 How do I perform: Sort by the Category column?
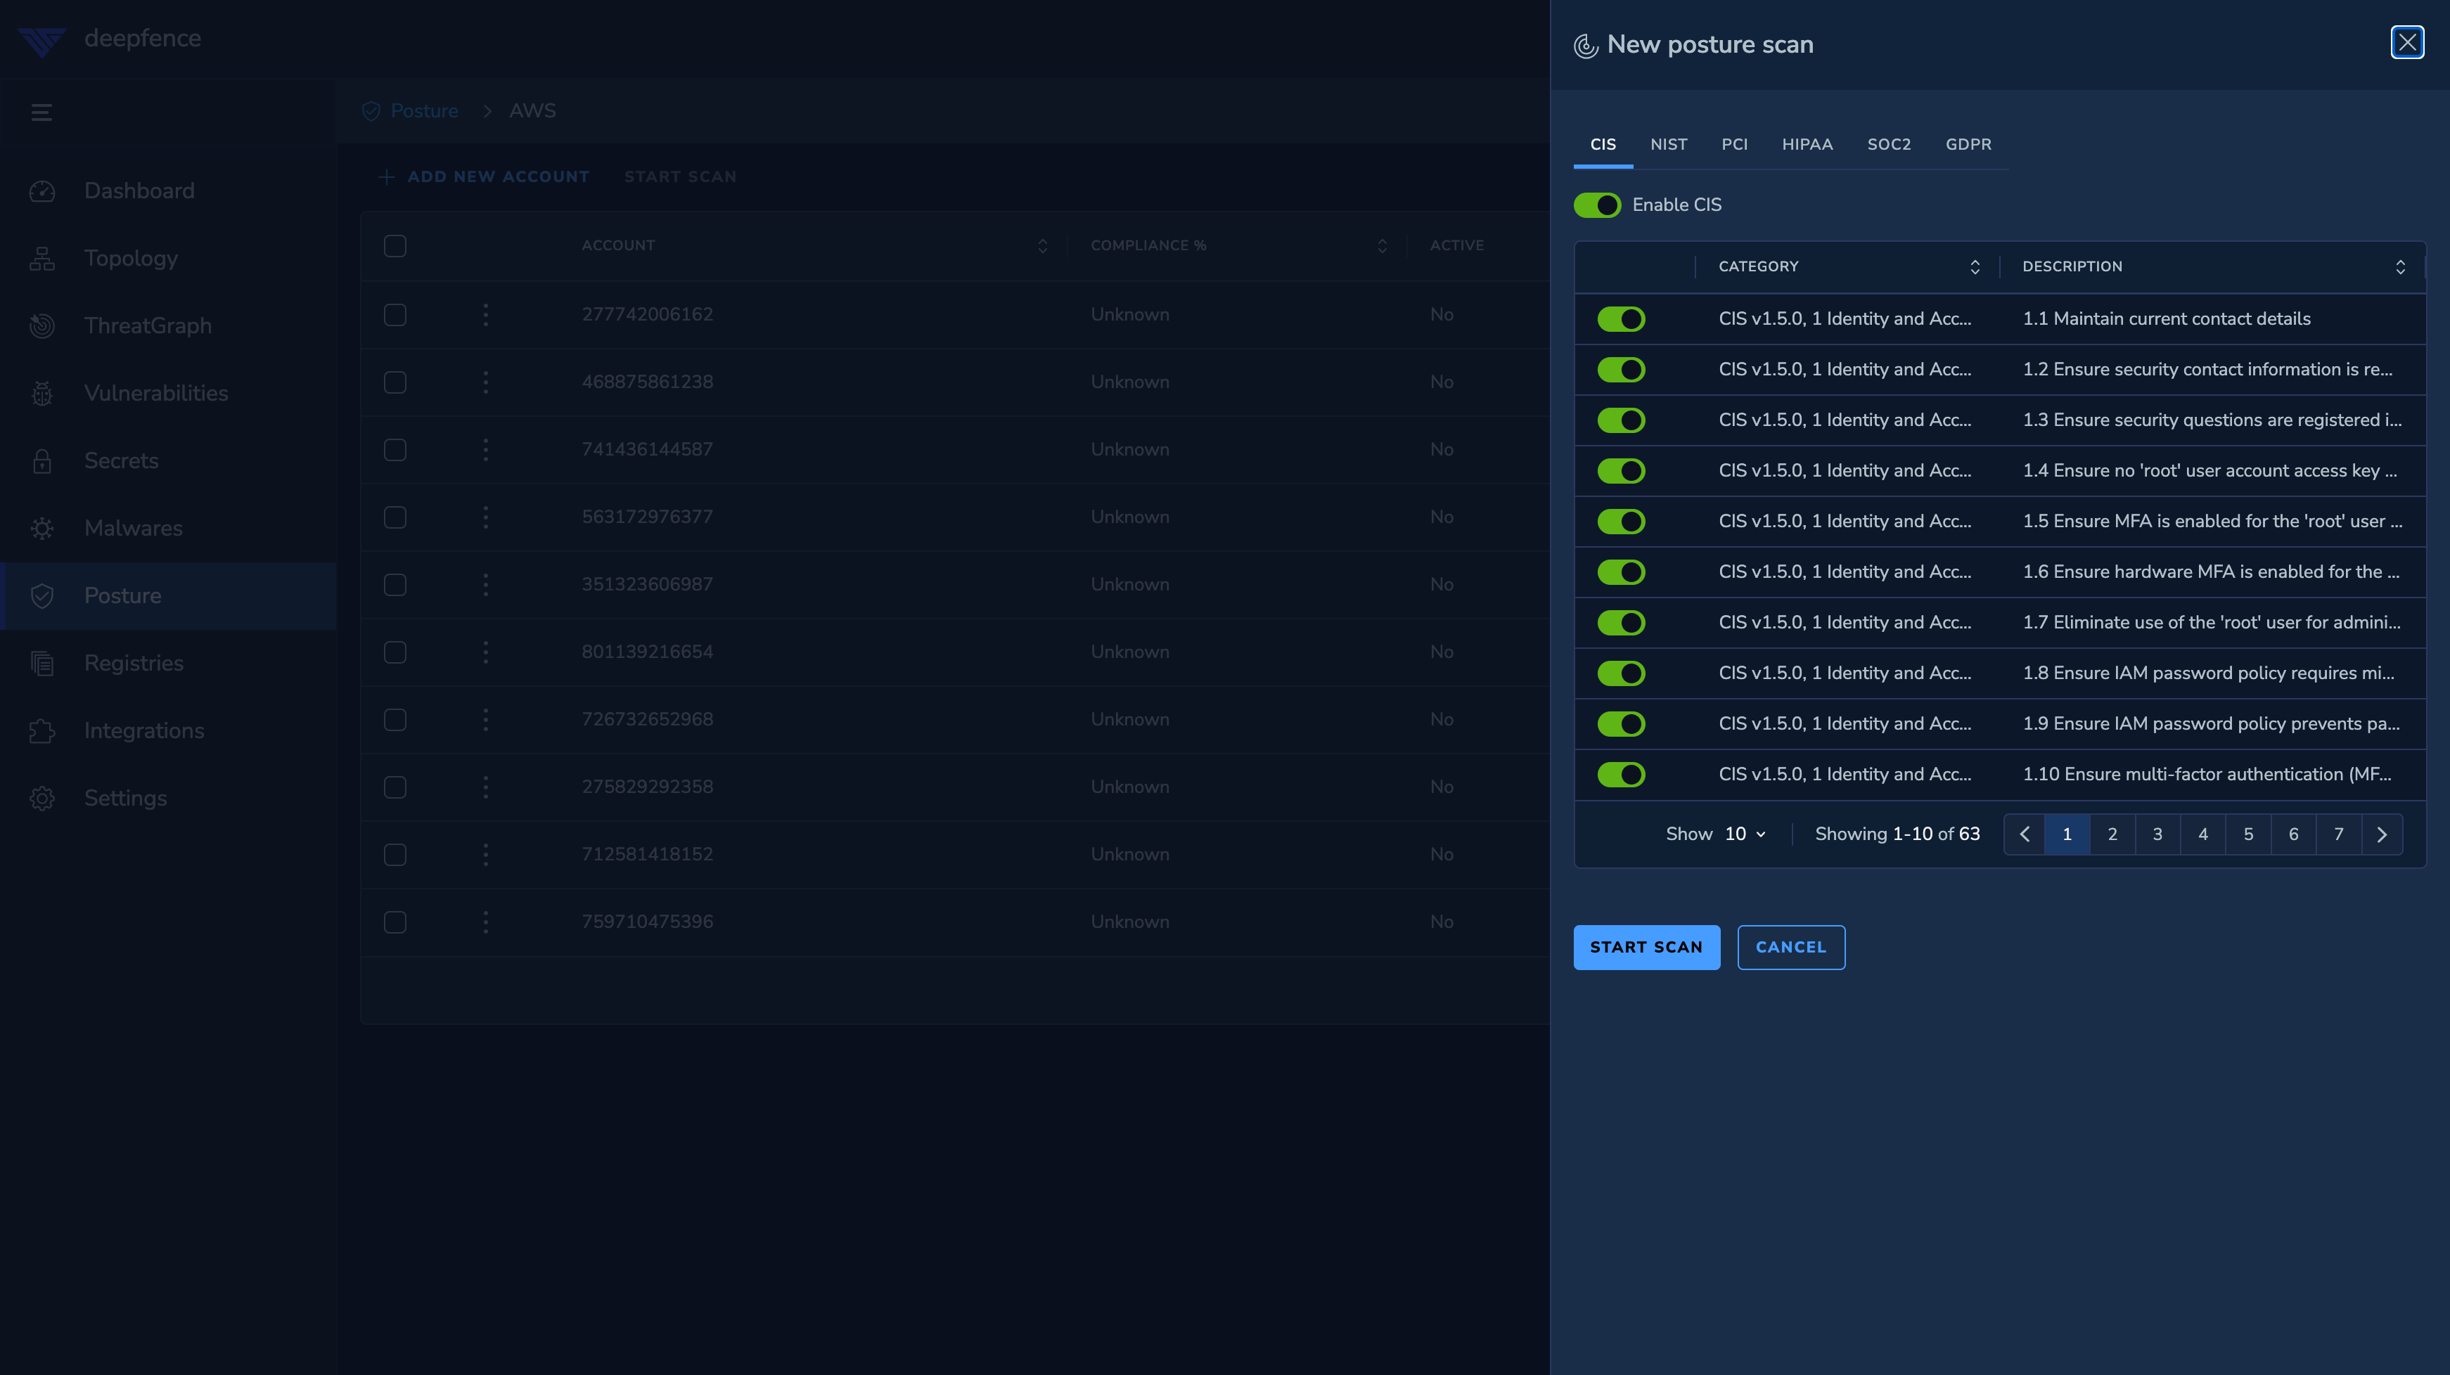pos(1975,267)
